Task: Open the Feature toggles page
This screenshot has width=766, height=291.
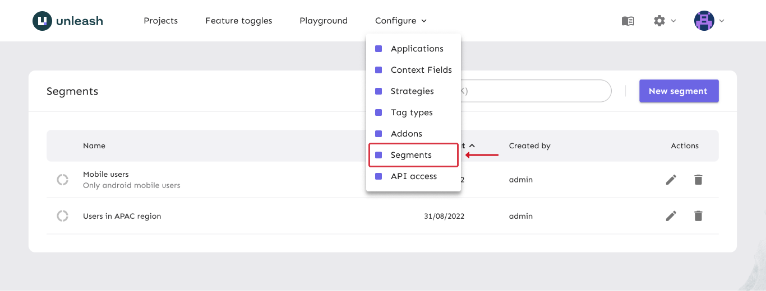Action: (x=239, y=21)
